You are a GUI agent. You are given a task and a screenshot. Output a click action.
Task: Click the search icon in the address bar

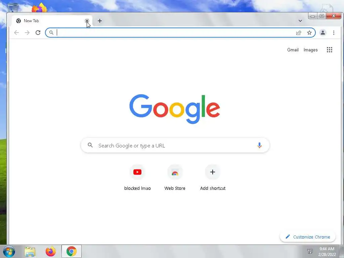[51, 33]
